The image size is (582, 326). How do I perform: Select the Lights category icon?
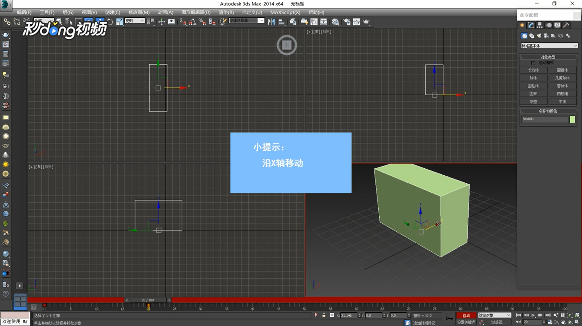pyautogui.click(x=539, y=36)
